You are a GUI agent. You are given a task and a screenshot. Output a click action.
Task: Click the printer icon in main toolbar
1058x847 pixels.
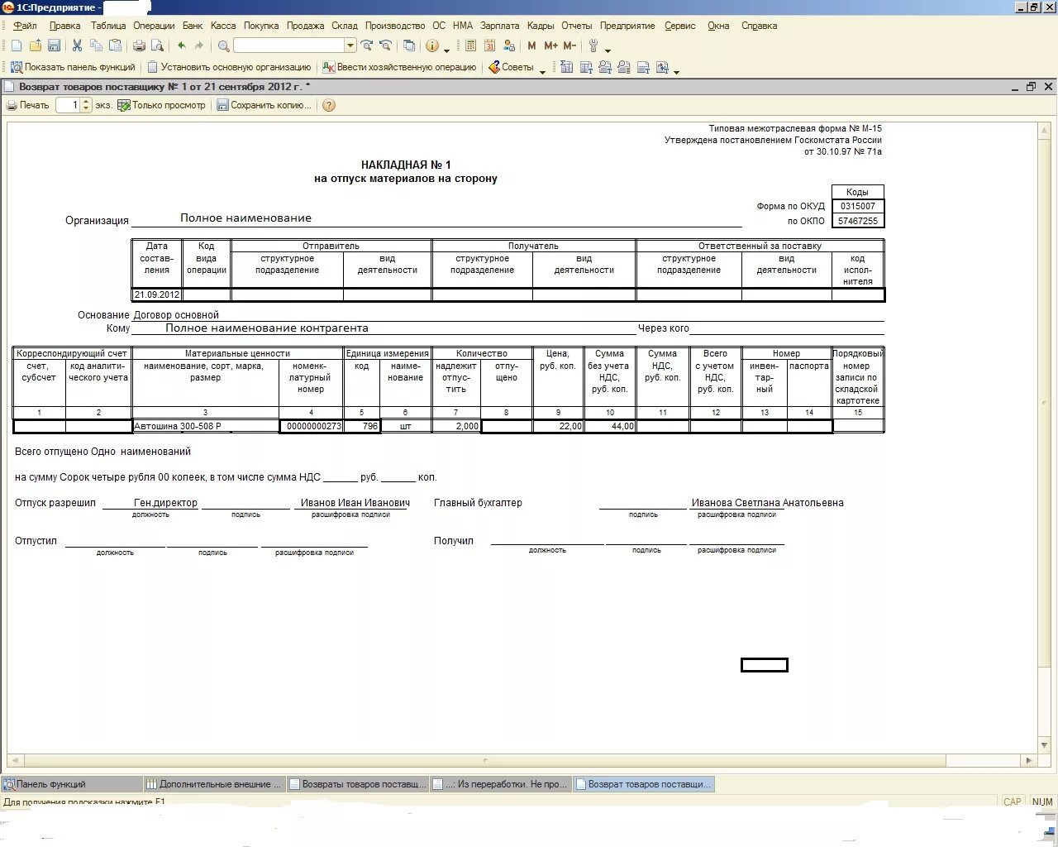click(x=139, y=46)
